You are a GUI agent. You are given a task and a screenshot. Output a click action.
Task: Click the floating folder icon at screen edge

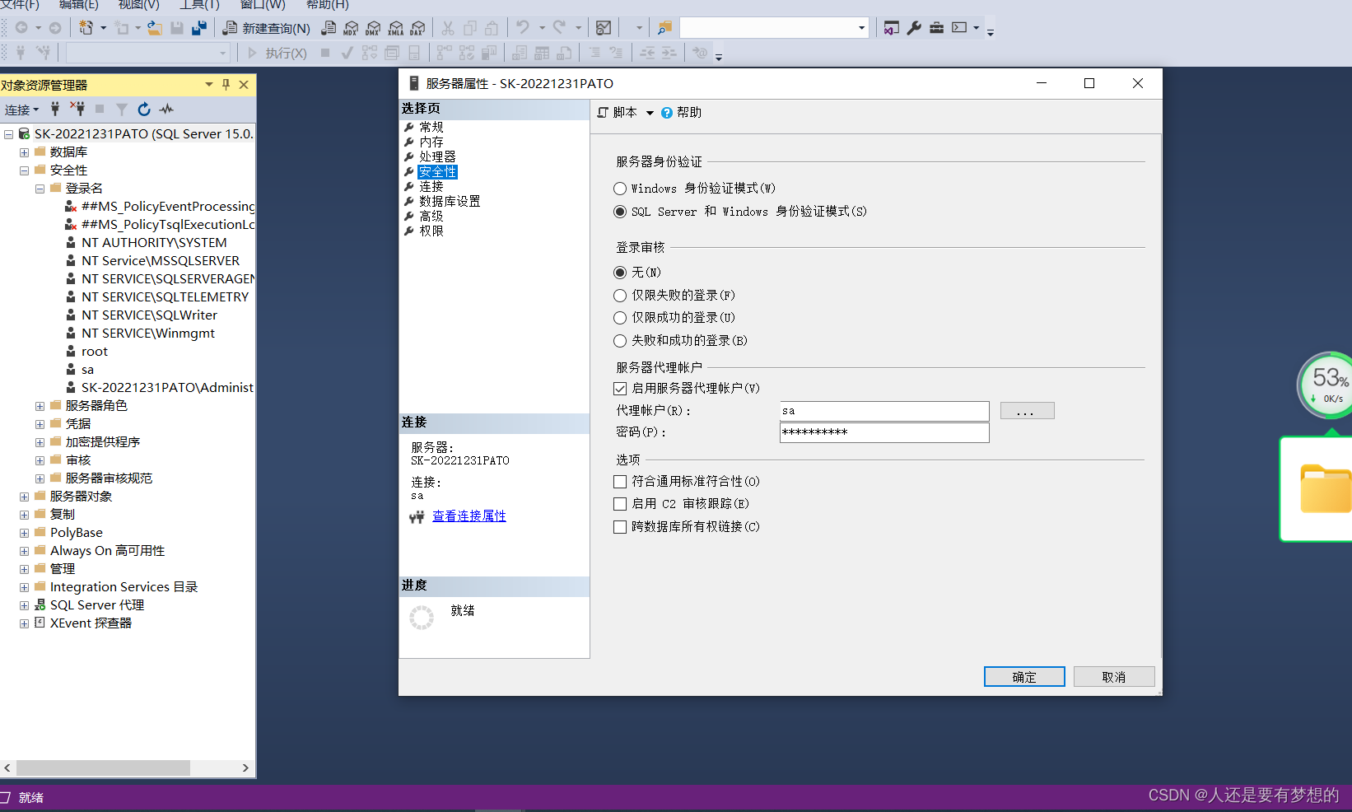click(x=1326, y=489)
